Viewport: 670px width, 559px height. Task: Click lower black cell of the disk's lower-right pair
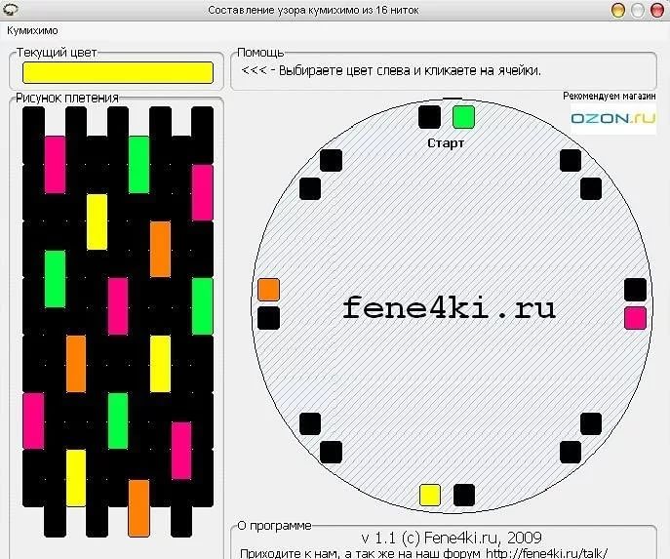[x=571, y=452]
